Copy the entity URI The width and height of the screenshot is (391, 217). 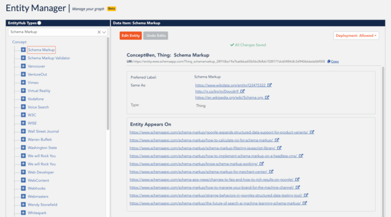333,62
